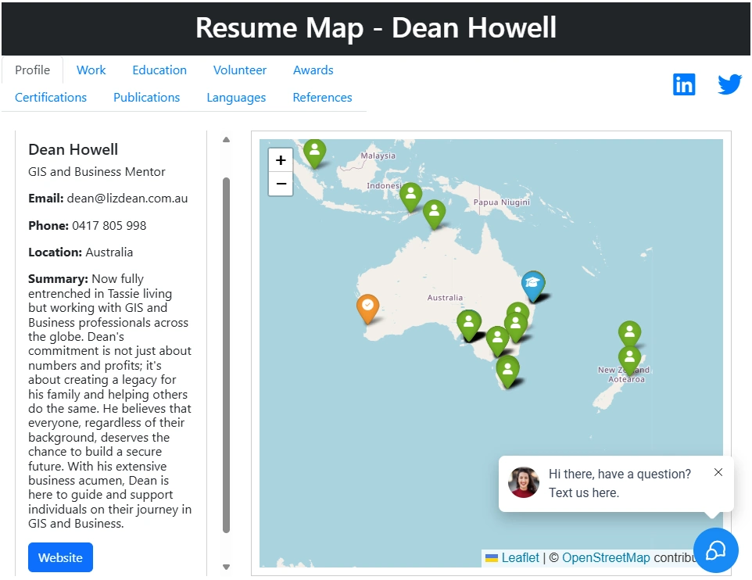
Task: Click the Website button
Action: tap(60, 557)
